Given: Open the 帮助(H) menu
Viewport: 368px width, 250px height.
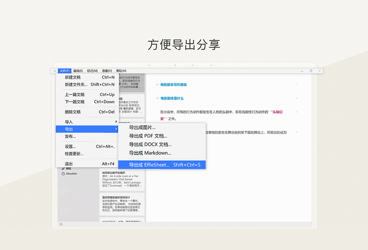Looking at the screenshot, I should pos(121,71).
